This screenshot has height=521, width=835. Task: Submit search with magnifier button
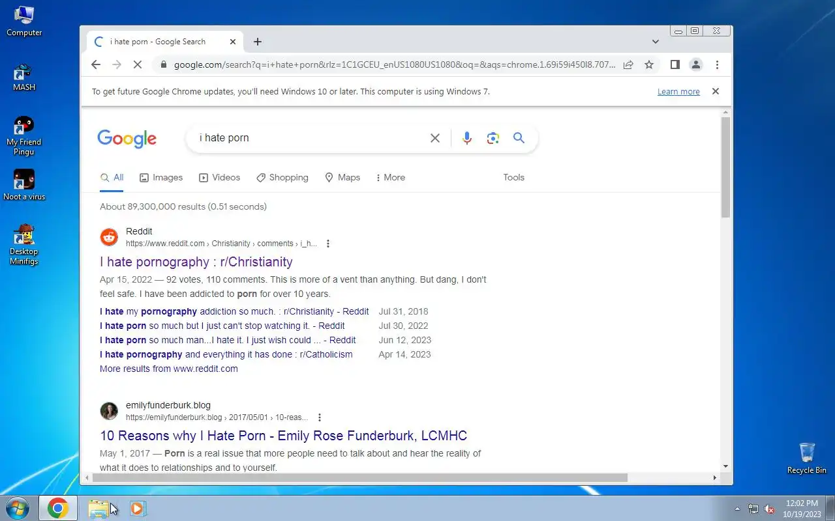[519, 138]
